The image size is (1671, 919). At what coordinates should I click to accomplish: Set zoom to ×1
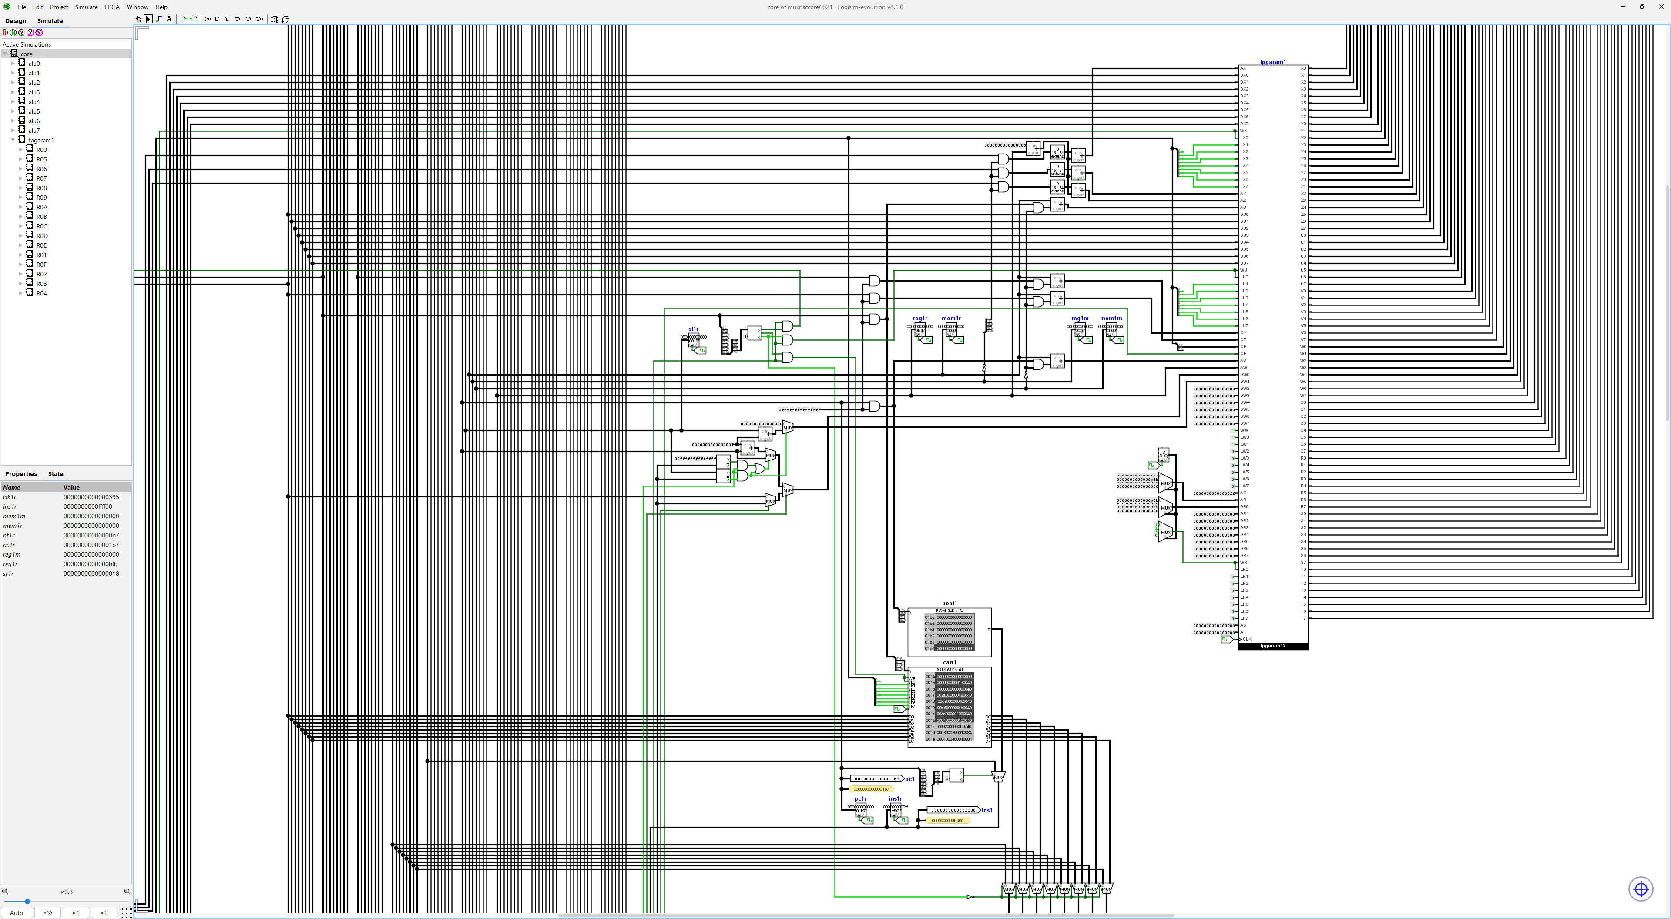[x=75, y=912]
